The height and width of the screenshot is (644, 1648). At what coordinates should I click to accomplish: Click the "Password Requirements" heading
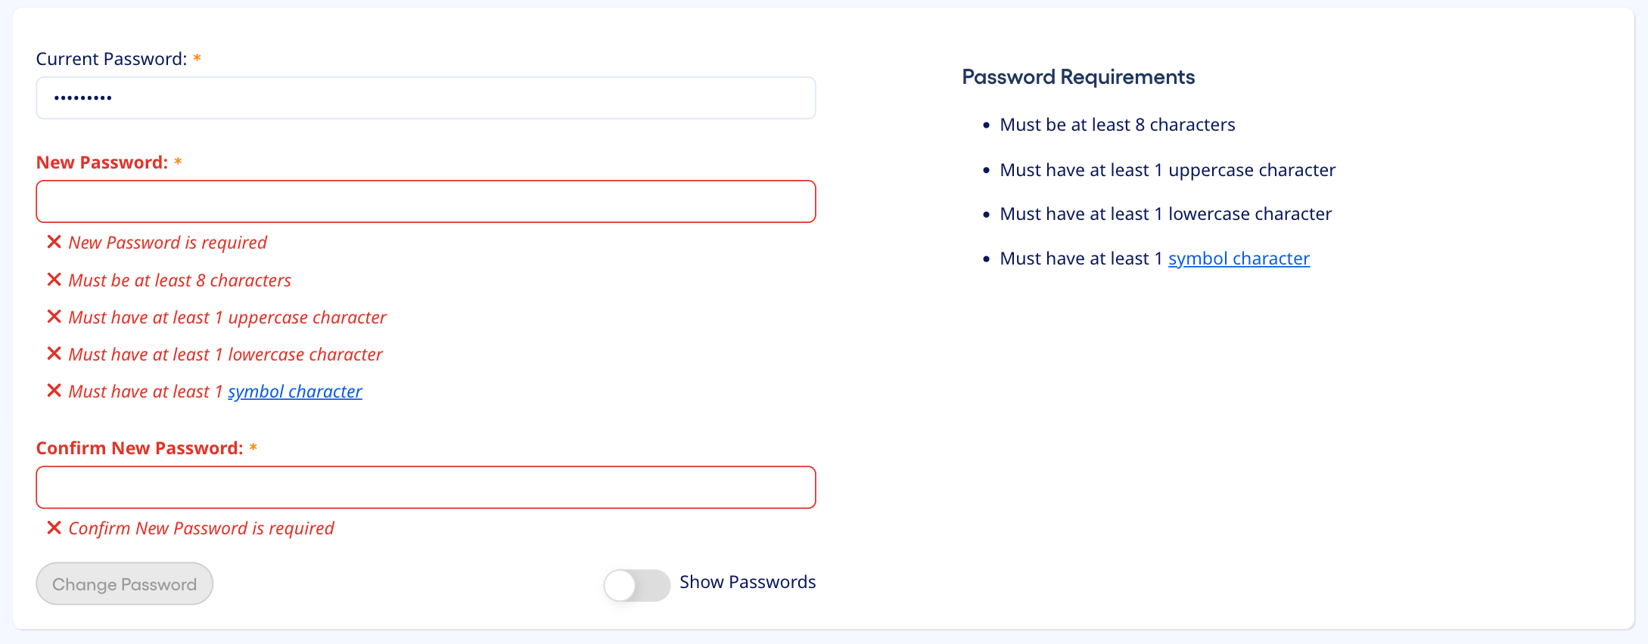click(x=1078, y=77)
